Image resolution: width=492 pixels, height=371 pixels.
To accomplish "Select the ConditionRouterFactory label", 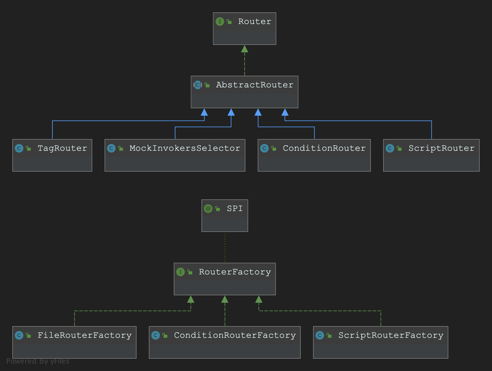I will 235,335.
